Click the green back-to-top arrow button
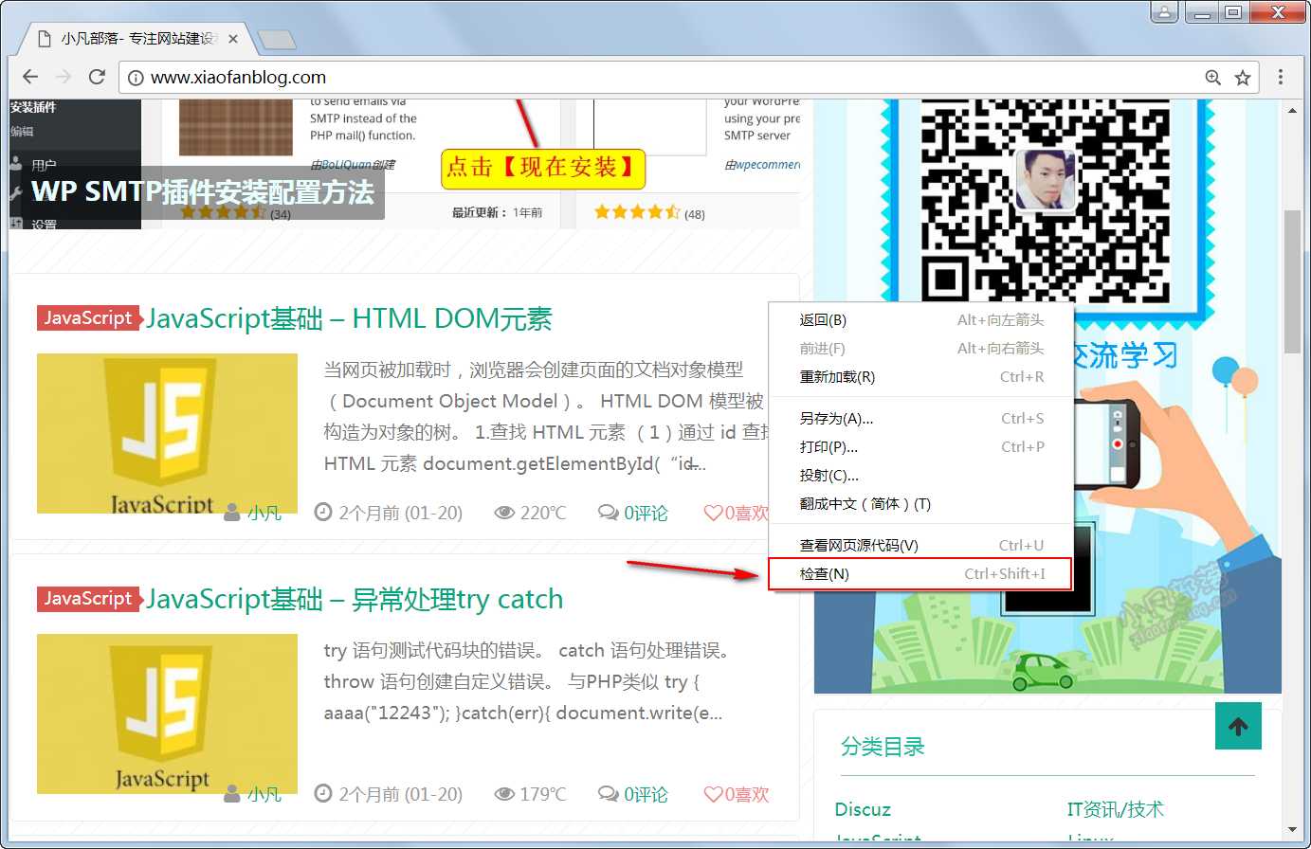1311x849 pixels. click(x=1238, y=726)
